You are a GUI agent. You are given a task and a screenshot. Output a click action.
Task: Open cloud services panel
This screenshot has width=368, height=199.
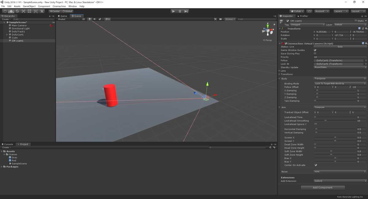[x=309, y=11]
